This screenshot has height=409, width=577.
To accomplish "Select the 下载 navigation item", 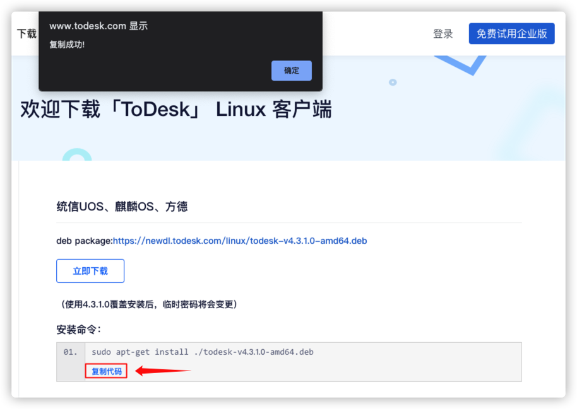I will 27,34.
